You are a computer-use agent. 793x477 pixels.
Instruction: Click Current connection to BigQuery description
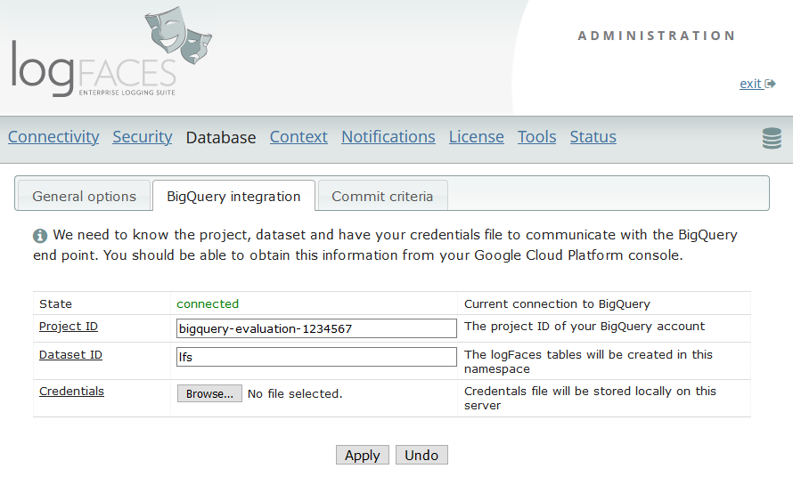557,303
